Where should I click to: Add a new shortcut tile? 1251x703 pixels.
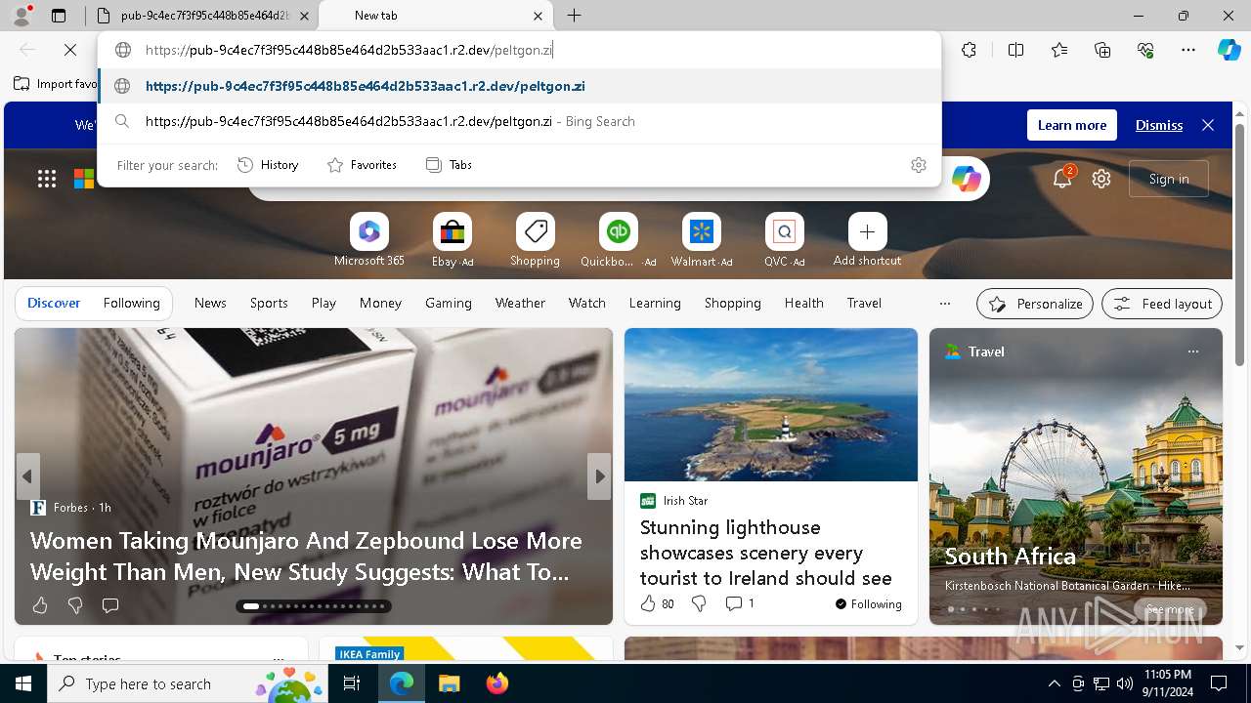coord(867,240)
